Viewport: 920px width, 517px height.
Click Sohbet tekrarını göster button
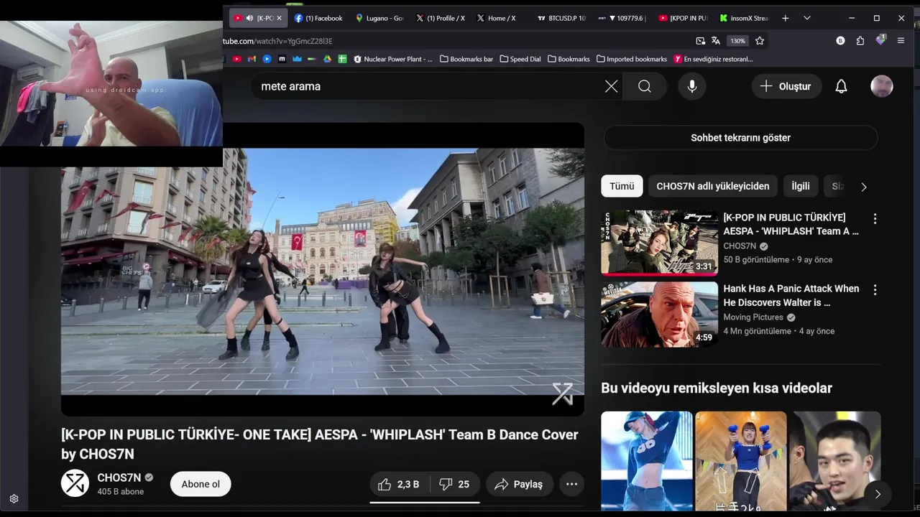pos(740,138)
